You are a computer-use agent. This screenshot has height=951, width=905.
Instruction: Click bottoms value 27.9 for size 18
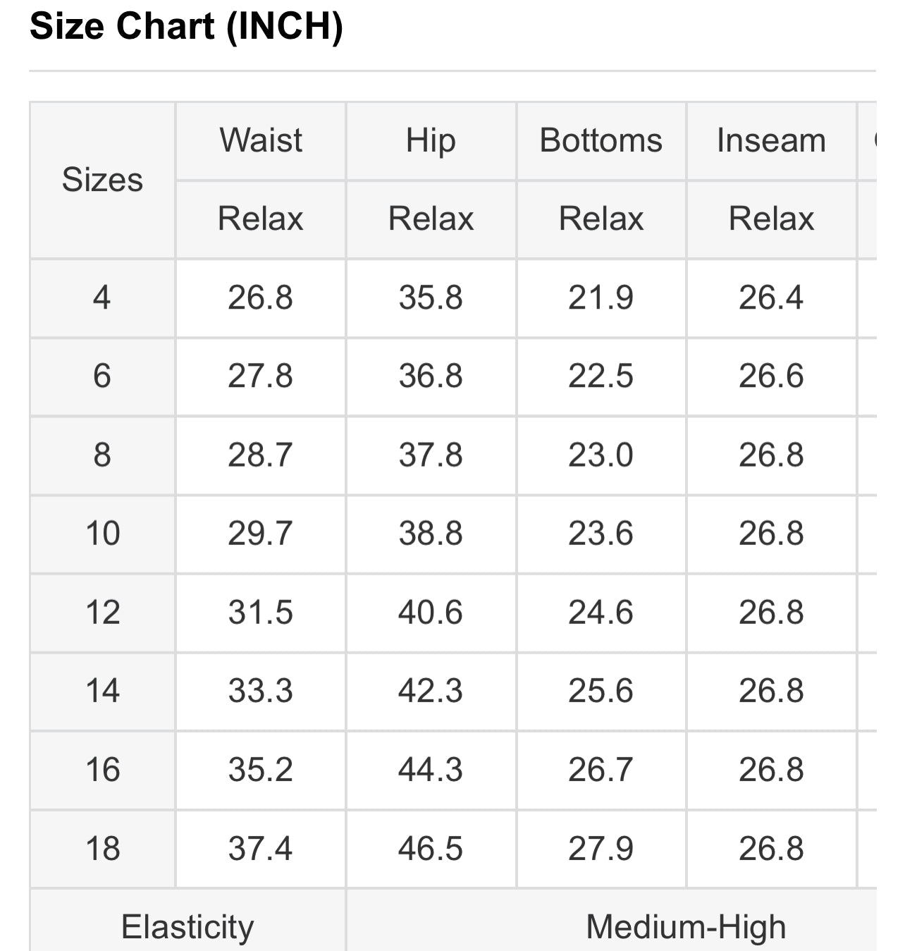click(x=601, y=848)
